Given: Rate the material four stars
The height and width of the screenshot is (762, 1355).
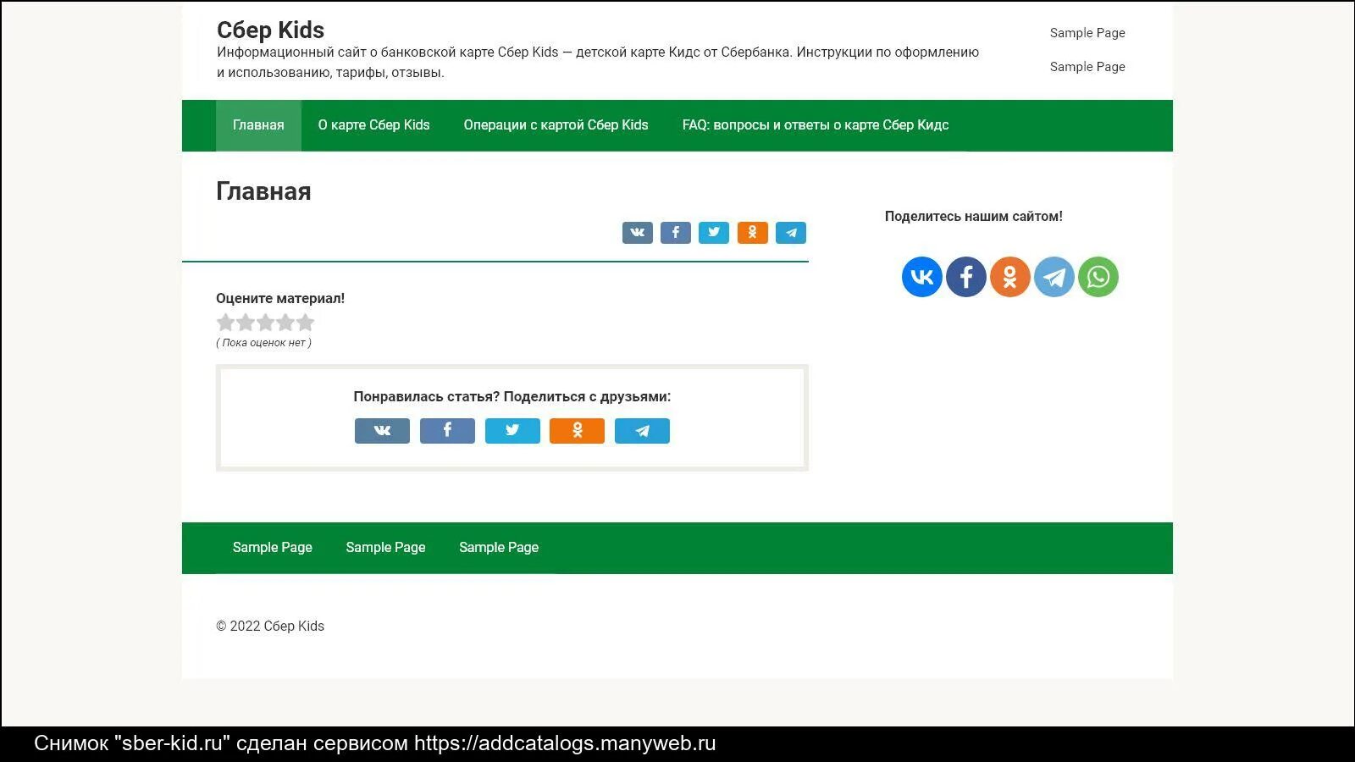Looking at the screenshot, I should pyautogui.click(x=285, y=323).
